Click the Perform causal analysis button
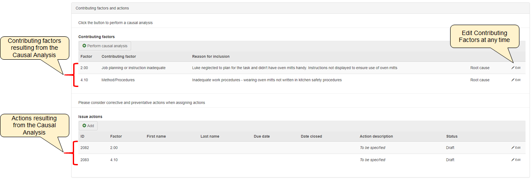This screenshot has height=180, width=532. point(104,46)
